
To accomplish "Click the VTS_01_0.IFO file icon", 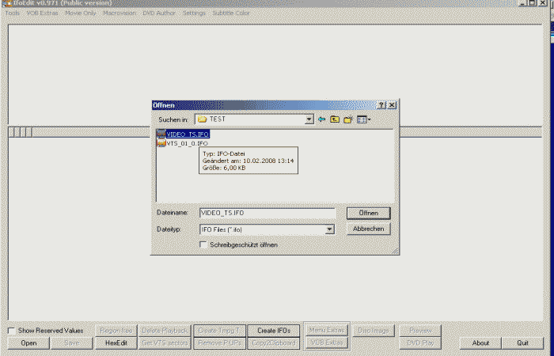I will pyautogui.click(x=161, y=143).
